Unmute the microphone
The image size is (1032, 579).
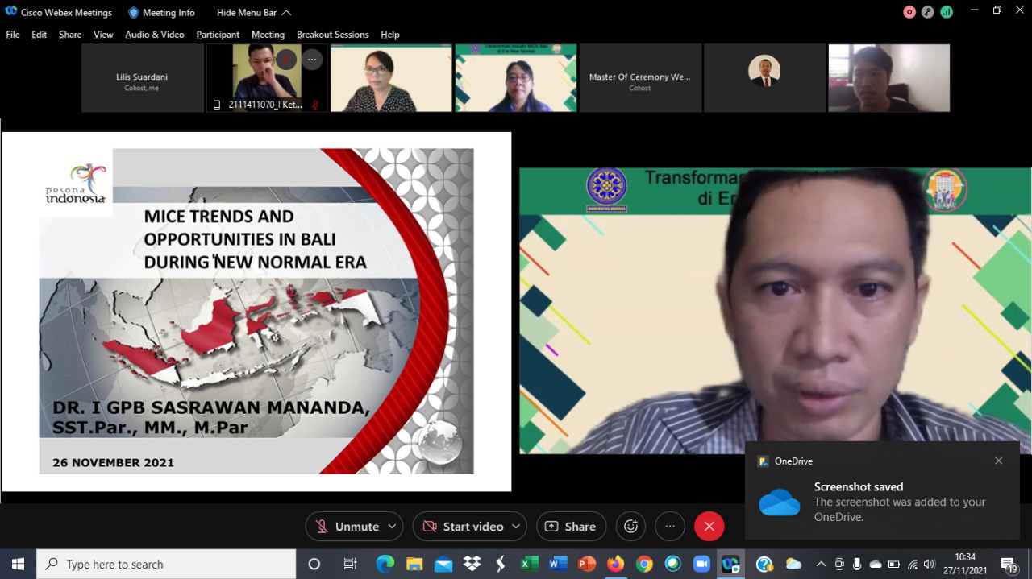[347, 527]
